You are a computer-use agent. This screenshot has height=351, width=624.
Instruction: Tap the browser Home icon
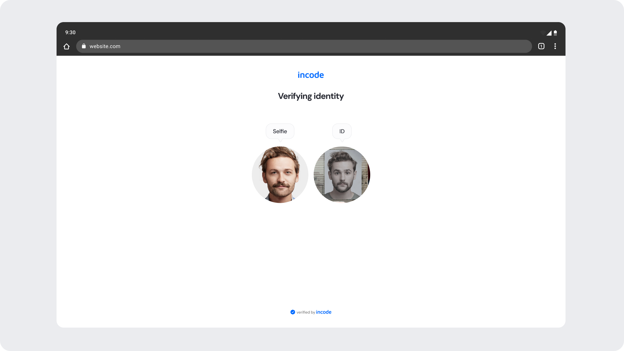(x=67, y=46)
